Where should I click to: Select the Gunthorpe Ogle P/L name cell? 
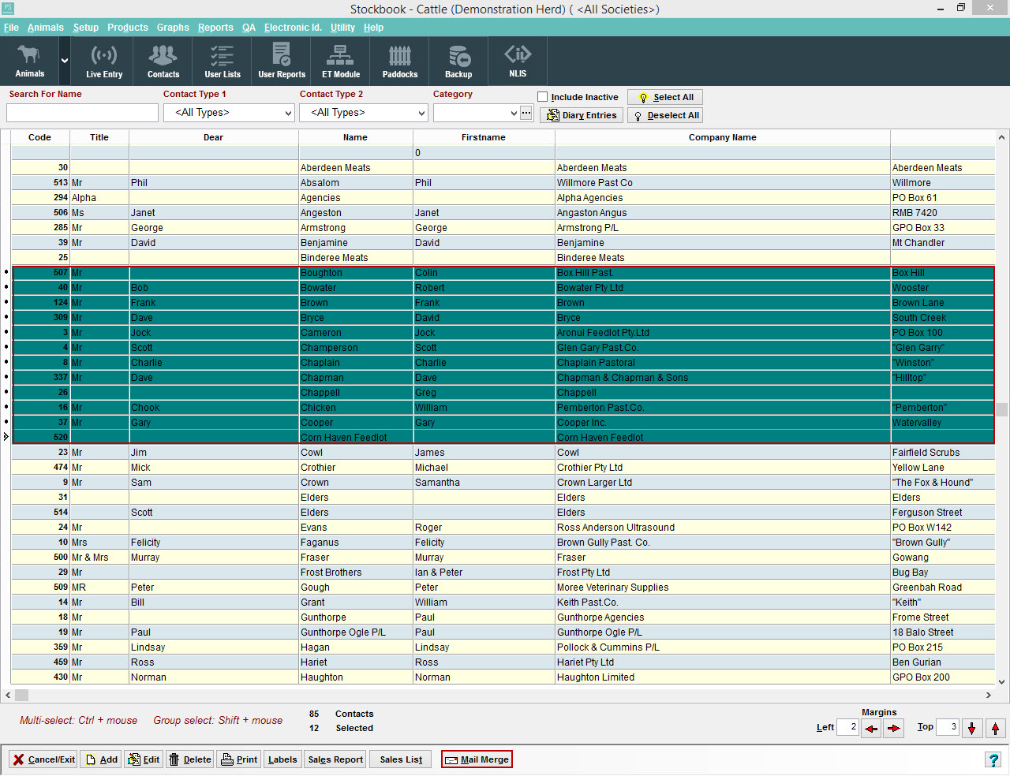point(356,632)
